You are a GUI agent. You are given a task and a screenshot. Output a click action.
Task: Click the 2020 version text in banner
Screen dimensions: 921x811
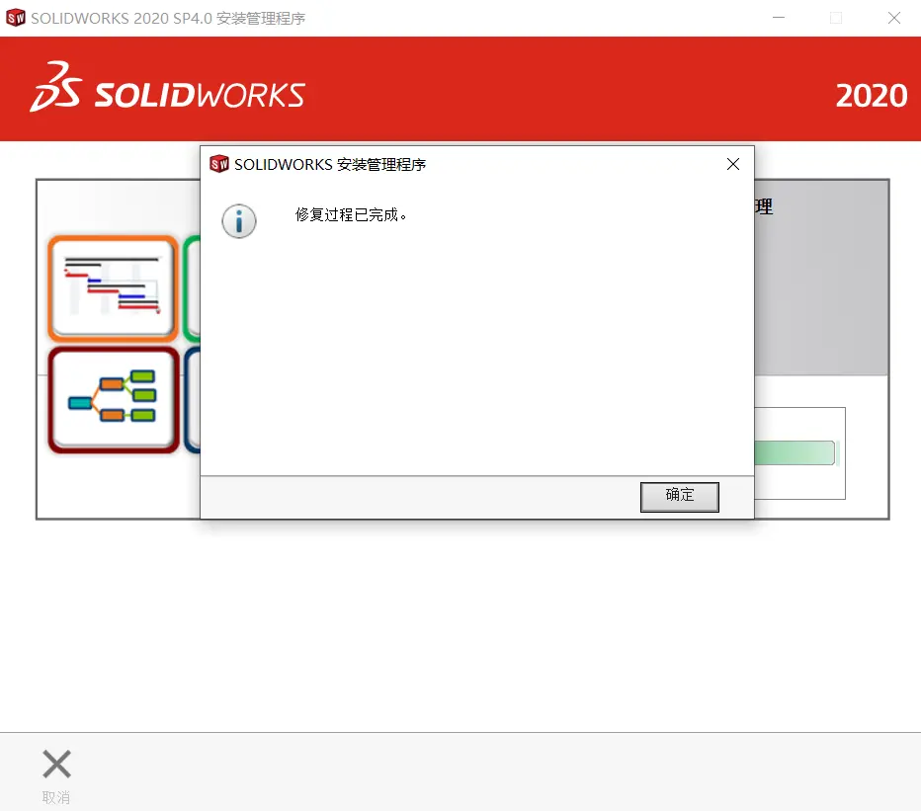click(x=872, y=96)
